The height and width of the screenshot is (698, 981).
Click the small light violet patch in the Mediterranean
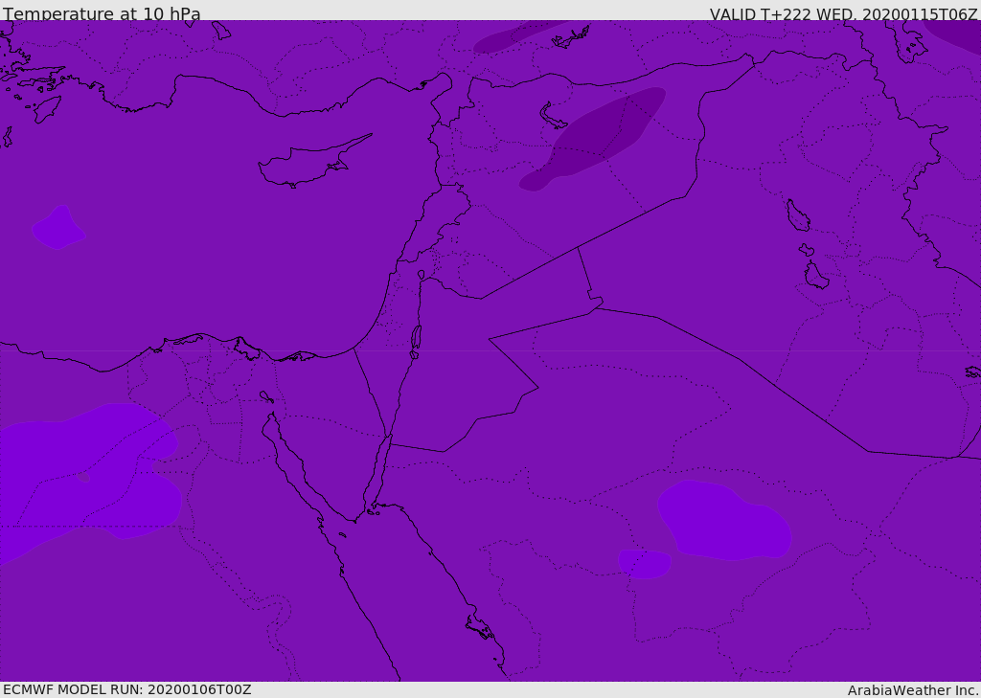[58, 228]
